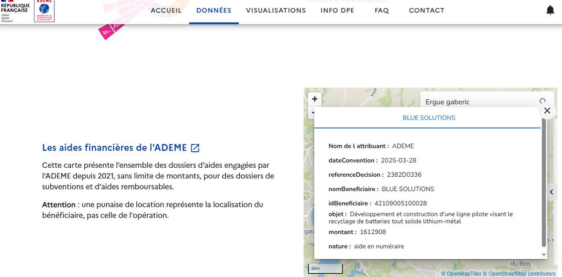Select nomBeneficiaire value BLUE SOLUTIONS
Viewport: 562px width, 277px height.
(x=408, y=189)
